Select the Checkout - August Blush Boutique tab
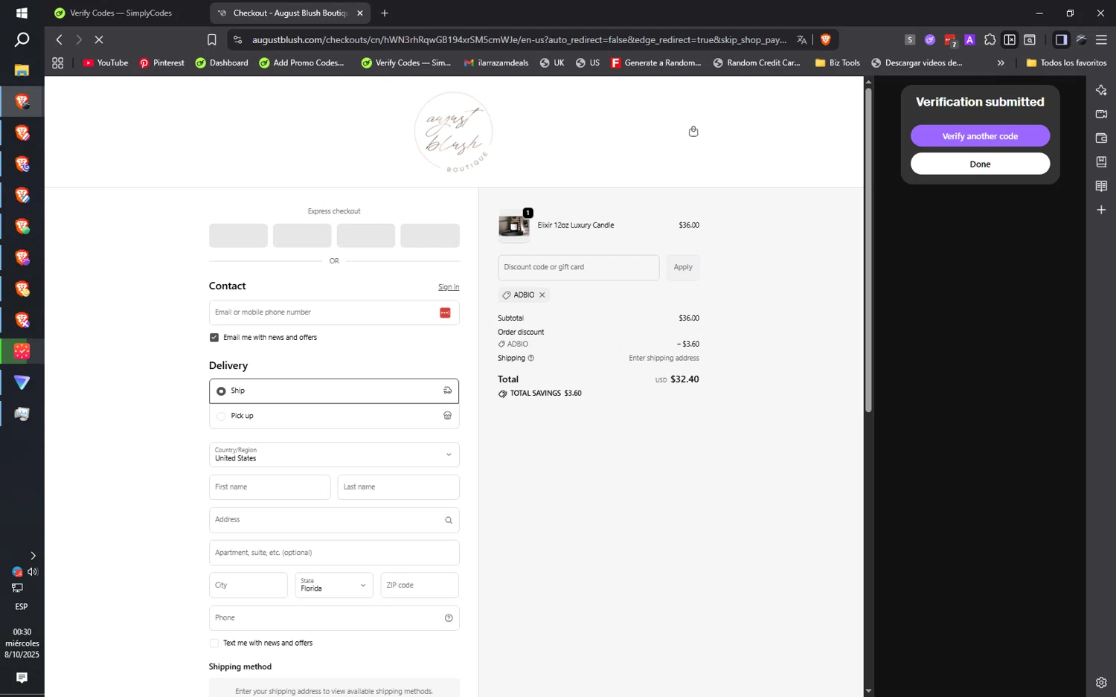Viewport: 1116px width, 697px height. (x=289, y=13)
